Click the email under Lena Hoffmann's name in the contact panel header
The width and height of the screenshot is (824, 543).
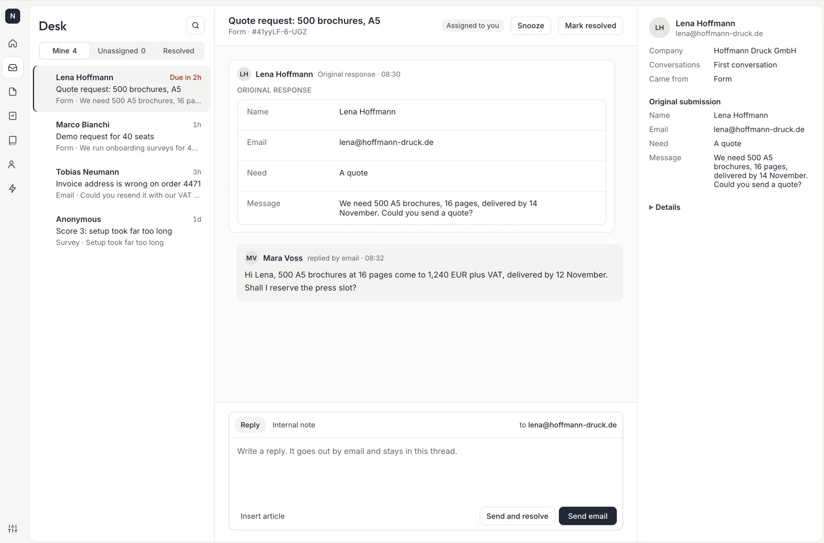click(719, 34)
